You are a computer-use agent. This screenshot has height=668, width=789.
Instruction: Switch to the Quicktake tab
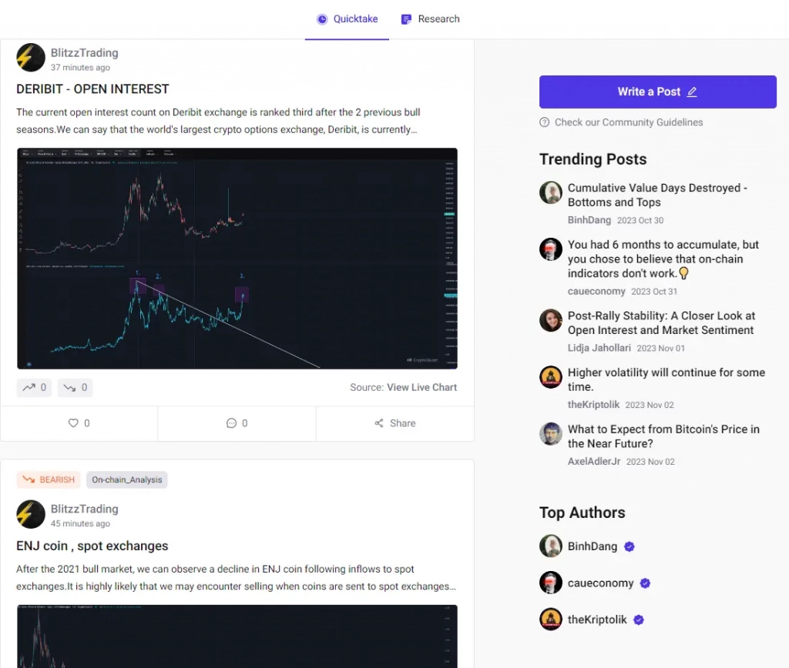pos(347,19)
